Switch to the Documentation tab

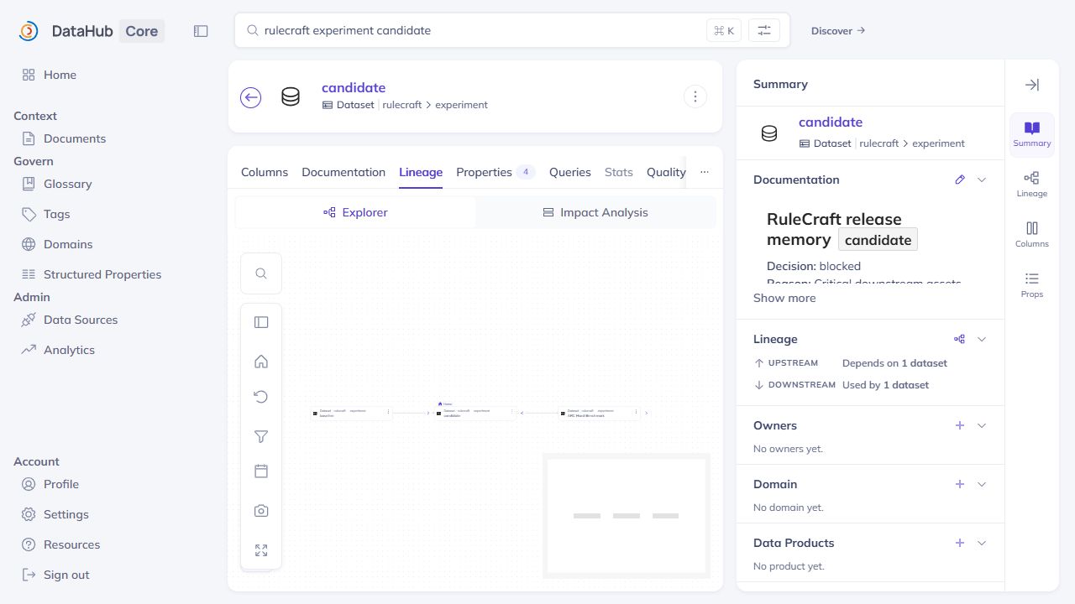[x=343, y=172]
